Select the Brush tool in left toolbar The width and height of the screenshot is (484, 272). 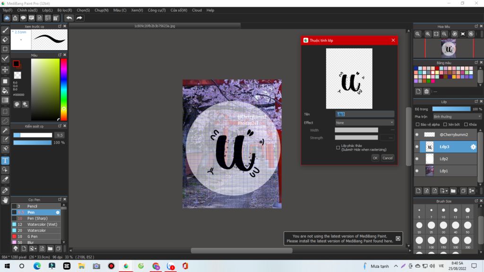[5, 30]
